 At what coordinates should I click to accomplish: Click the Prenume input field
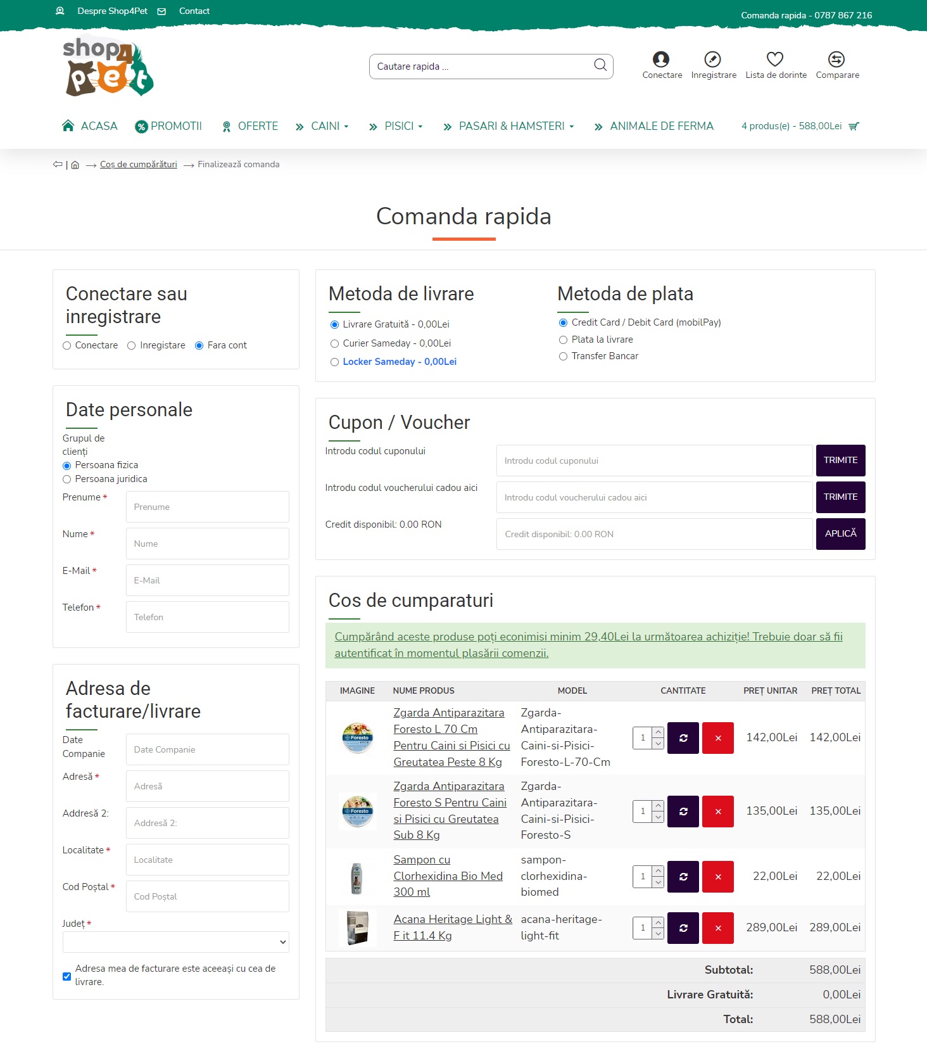click(207, 507)
